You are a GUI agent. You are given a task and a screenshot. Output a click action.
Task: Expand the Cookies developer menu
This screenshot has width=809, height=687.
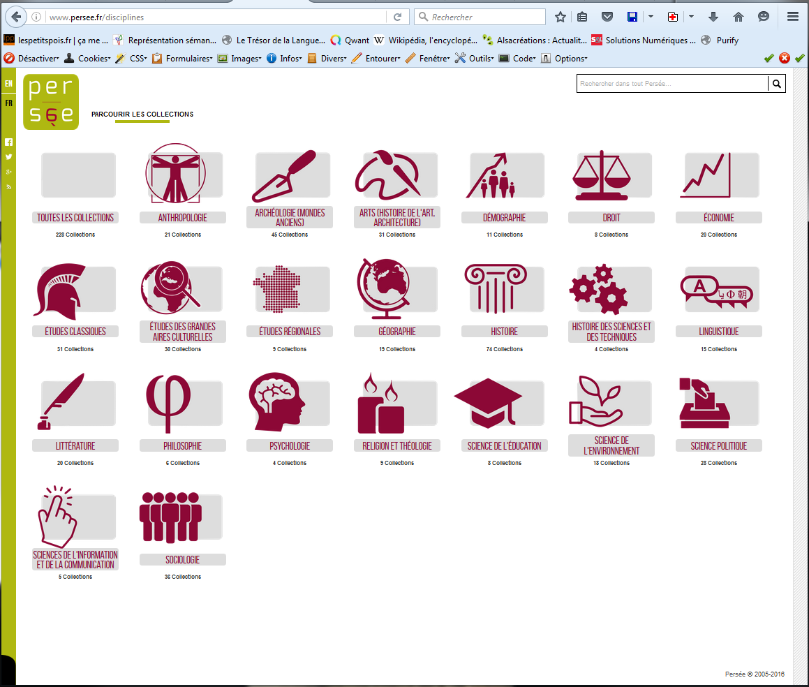coord(87,59)
